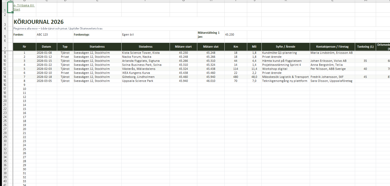
Task: Click the 'Maria Lindström, Ericsson AB' contact cell
Action: [x=331, y=53]
